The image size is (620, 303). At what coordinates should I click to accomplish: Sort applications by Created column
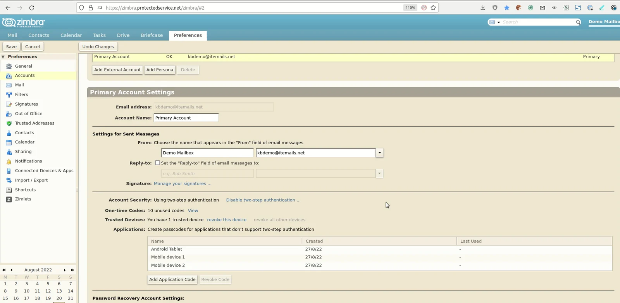379,241
